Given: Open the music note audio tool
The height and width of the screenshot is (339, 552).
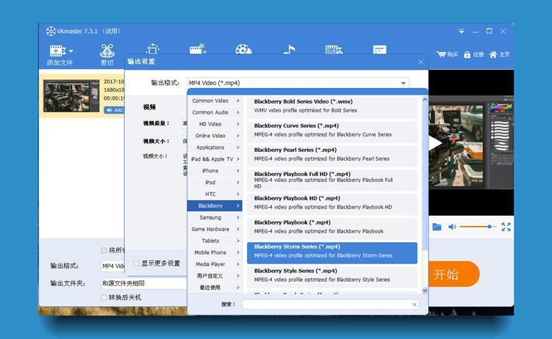Looking at the screenshot, I should click(289, 49).
